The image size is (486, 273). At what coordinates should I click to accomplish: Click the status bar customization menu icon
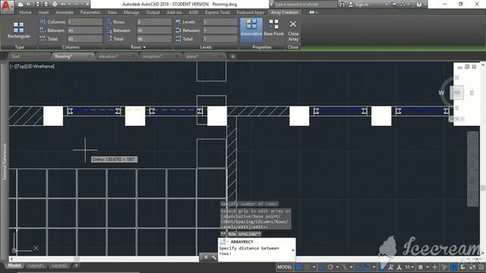[x=481, y=267]
